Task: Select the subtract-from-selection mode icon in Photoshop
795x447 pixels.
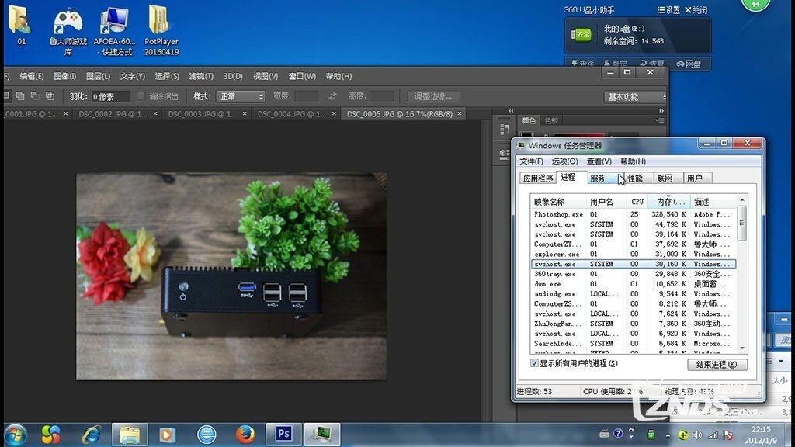Action: pos(35,95)
